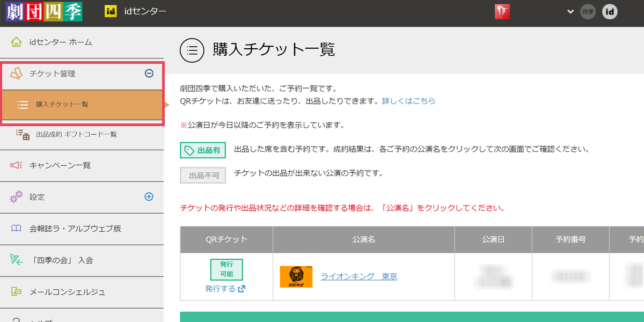Click the red avatar icon in header
The width and height of the screenshot is (644, 322).
click(x=502, y=12)
